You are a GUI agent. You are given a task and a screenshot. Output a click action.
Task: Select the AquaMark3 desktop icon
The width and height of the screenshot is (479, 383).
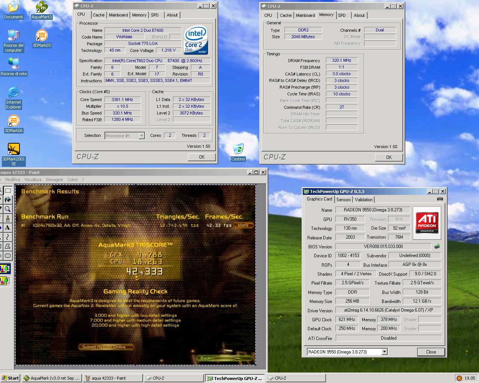[x=42, y=10]
